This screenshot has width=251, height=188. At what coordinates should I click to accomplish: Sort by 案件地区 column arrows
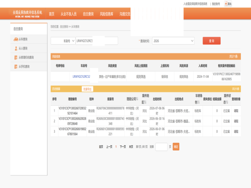(145, 102)
